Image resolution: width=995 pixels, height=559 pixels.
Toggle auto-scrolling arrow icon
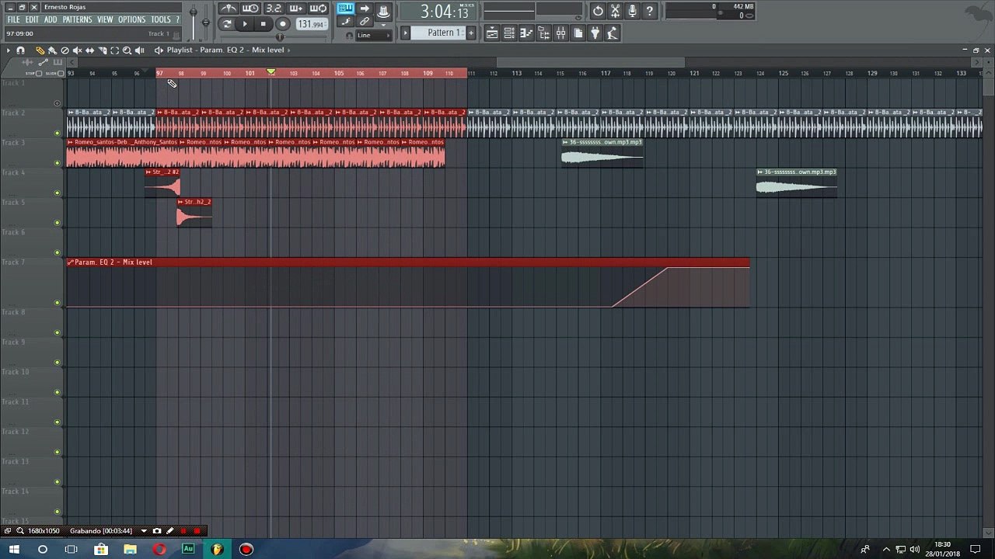pos(365,9)
